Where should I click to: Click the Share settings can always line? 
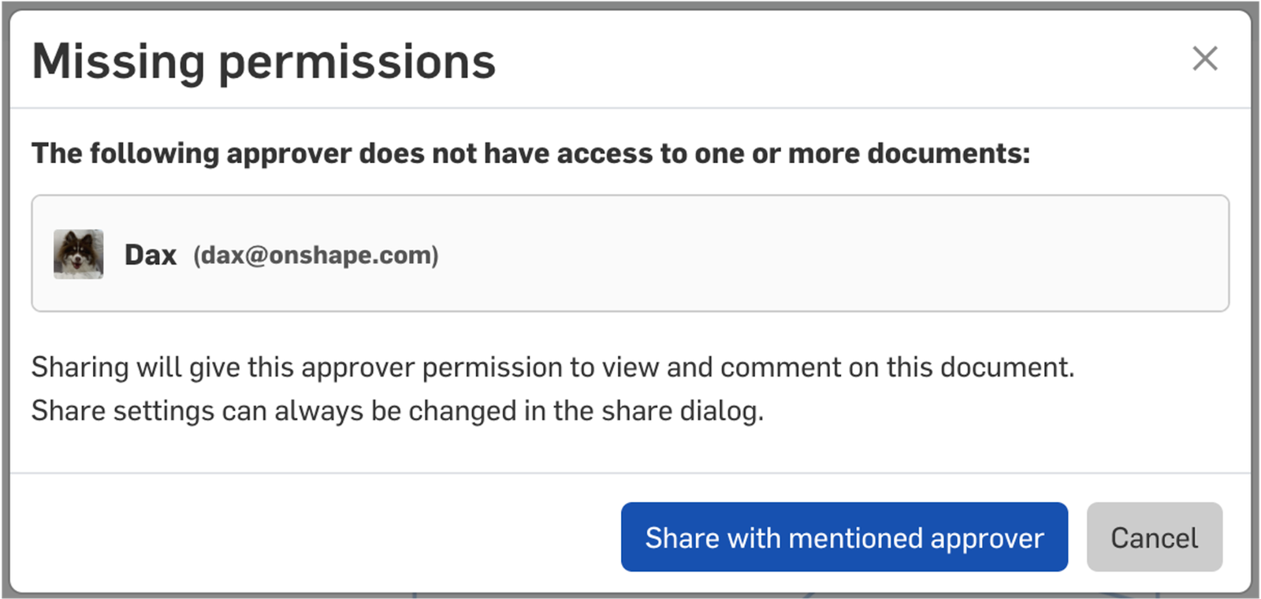coord(397,411)
